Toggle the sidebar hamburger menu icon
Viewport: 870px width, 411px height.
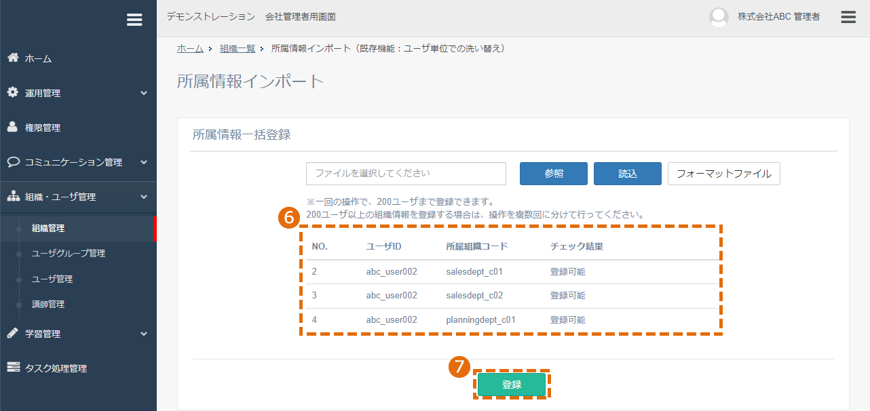(134, 20)
